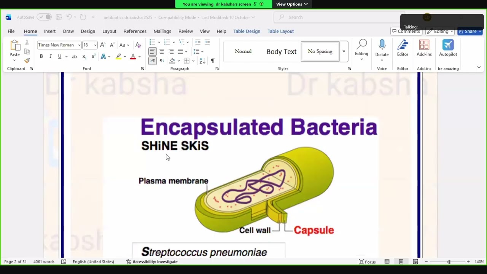Apply Bold formatting
This screenshot has height=274, width=487.
[41, 56]
